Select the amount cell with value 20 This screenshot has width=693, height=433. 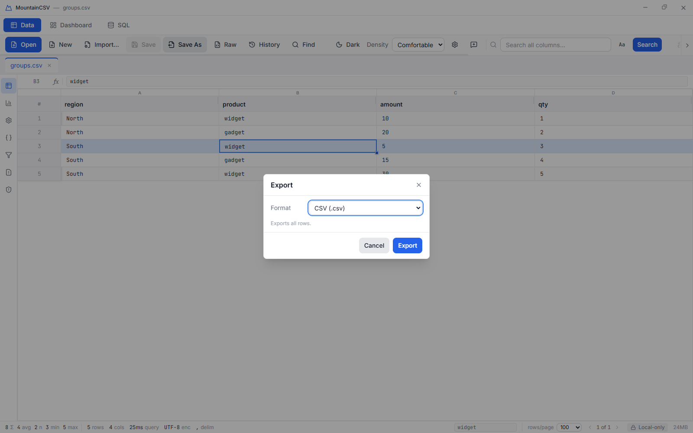click(455, 132)
